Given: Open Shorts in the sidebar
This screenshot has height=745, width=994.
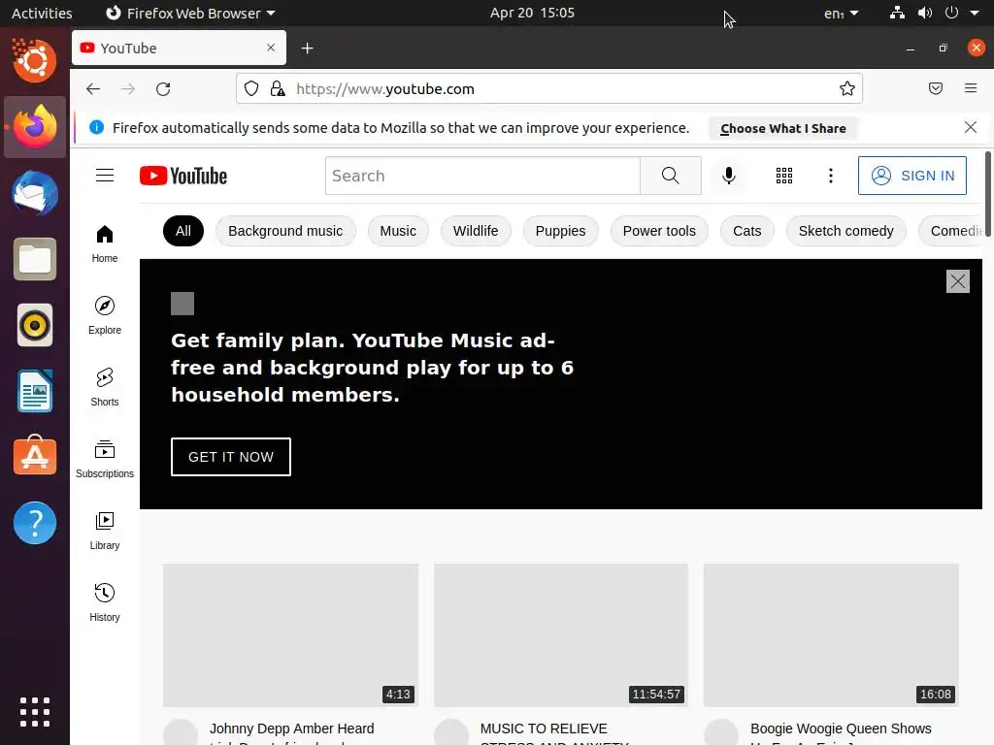Looking at the screenshot, I should pos(105,387).
